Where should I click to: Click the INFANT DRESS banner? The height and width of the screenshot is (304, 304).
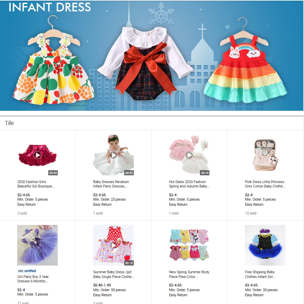[x=152, y=55]
